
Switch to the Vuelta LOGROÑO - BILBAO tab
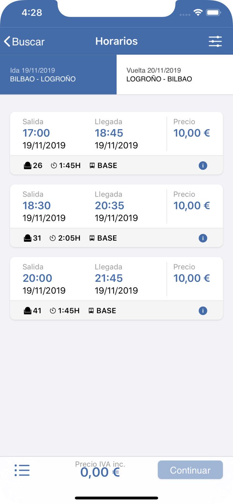click(174, 75)
